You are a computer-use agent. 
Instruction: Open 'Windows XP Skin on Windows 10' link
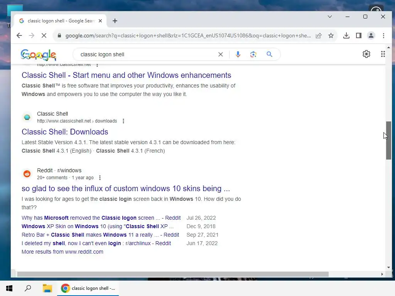coord(98,226)
